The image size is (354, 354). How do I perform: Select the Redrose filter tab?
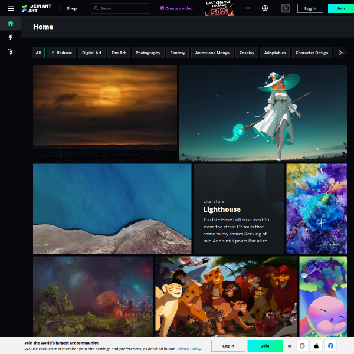click(x=61, y=53)
